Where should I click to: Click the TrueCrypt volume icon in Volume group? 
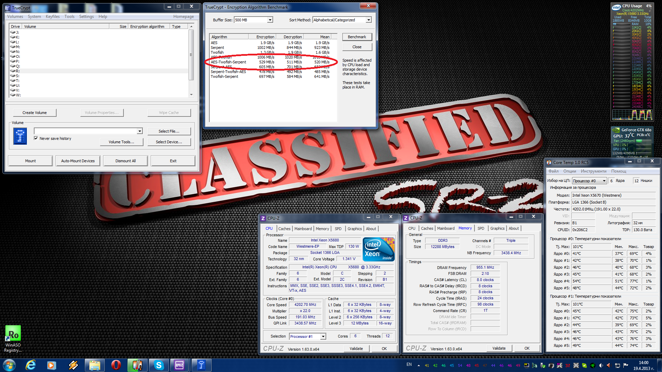click(20, 136)
